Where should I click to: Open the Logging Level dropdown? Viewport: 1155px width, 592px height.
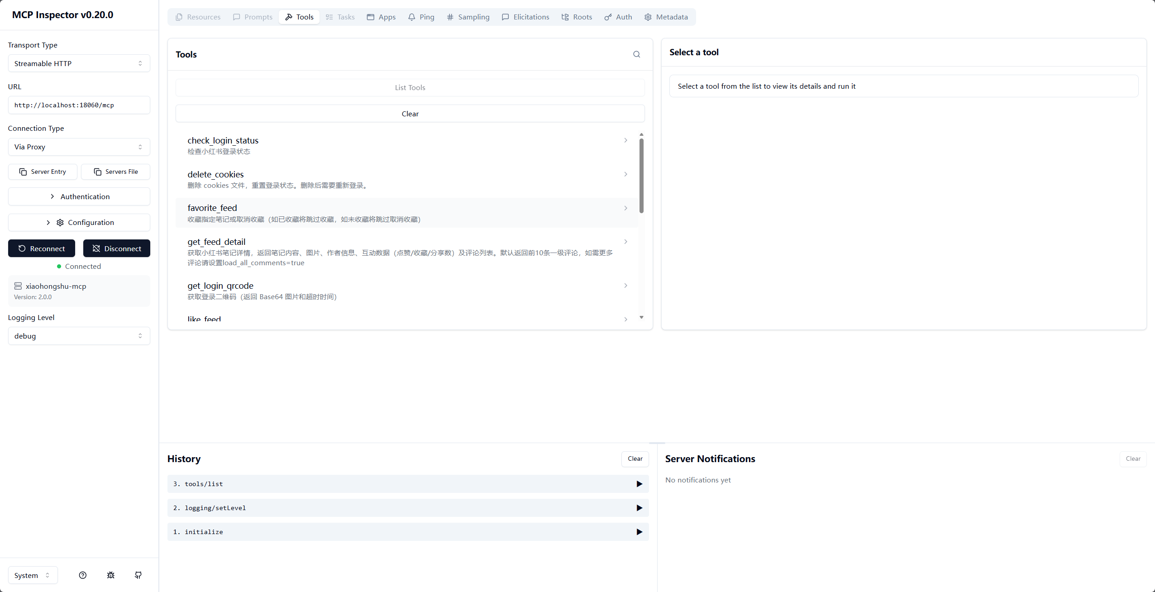79,336
